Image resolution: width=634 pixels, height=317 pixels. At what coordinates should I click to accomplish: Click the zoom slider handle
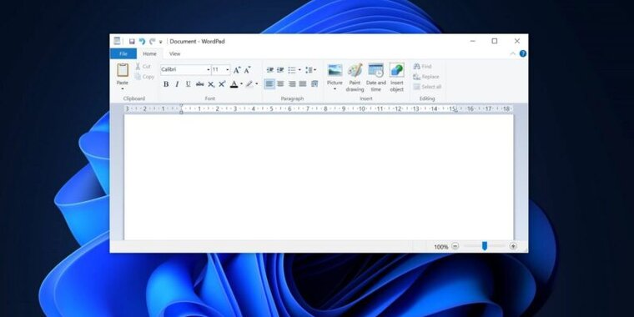[485, 246]
